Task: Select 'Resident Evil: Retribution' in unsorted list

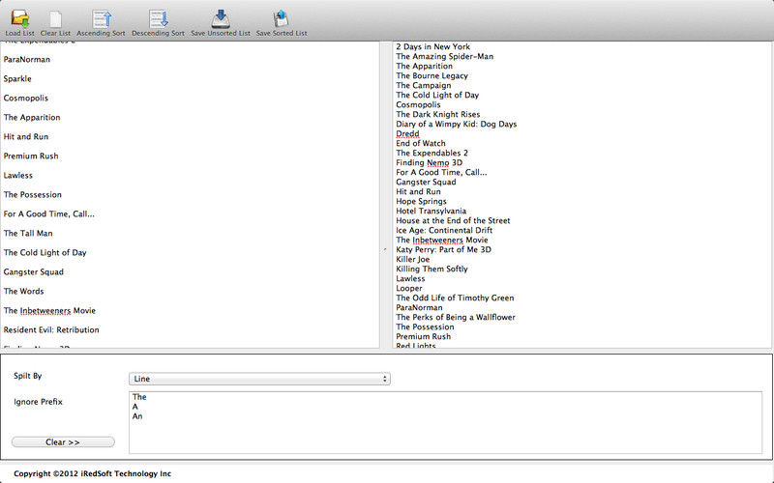Action: (x=51, y=329)
